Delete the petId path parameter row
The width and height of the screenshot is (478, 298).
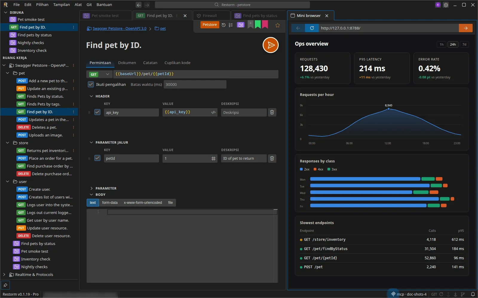coord(272,158)
